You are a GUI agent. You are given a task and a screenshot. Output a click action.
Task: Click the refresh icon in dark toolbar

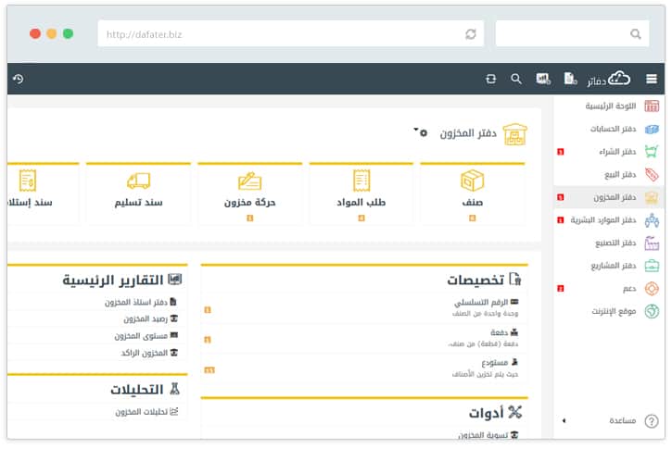pos(490,80)
